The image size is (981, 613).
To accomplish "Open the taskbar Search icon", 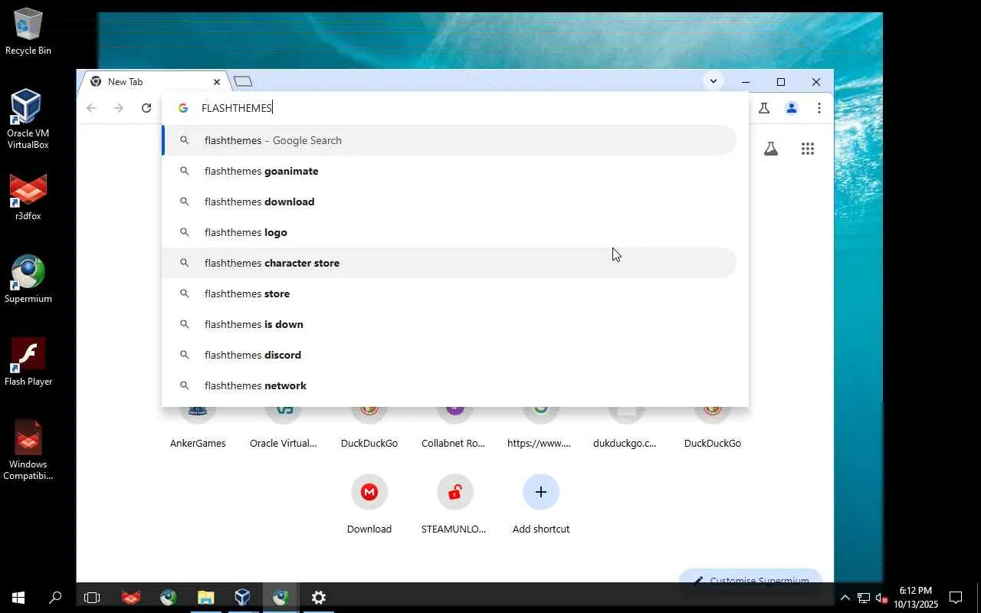I will [x=55, y=598].
